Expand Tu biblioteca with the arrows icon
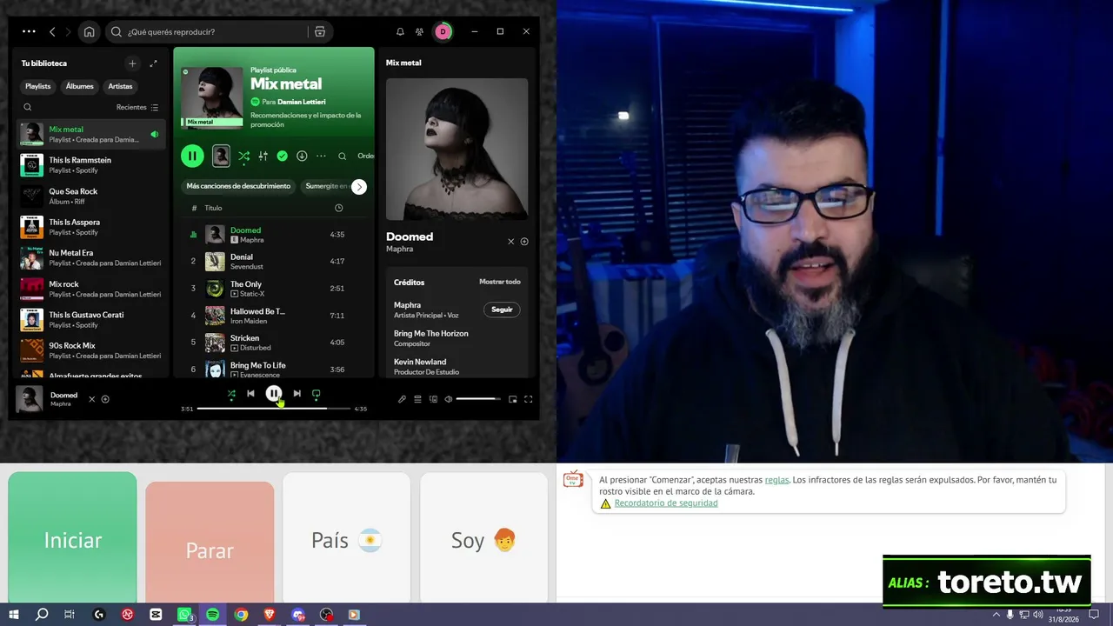The image size is (1113, 626). point(154,63)
